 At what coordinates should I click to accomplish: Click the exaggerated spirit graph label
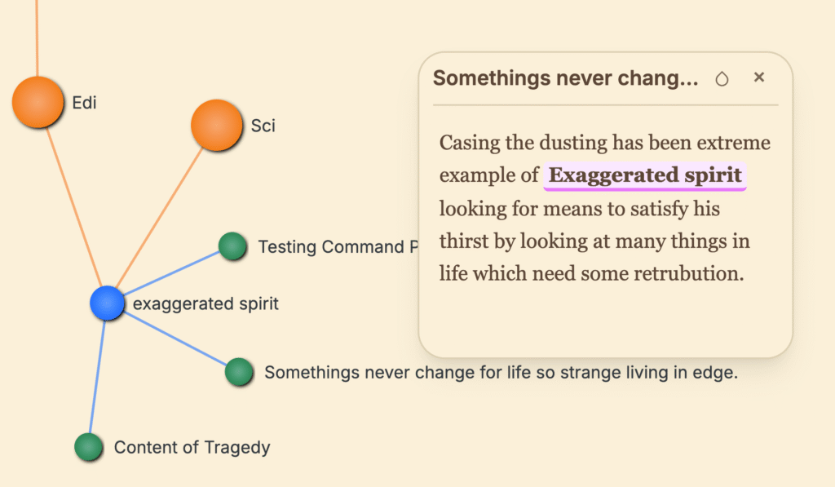[x=205, y=303]
